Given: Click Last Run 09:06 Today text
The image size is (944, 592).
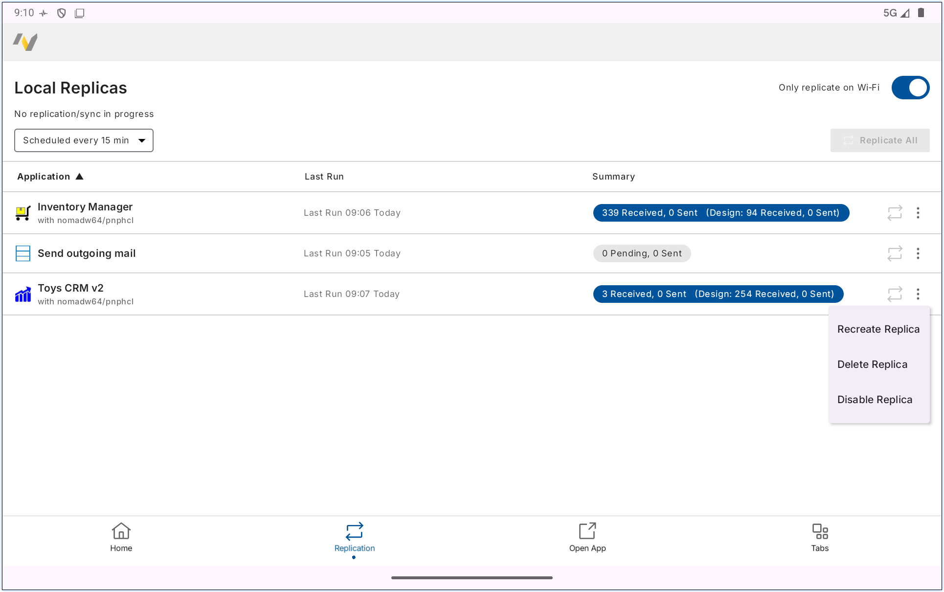Looking at the screenshot, I should 352,213.
